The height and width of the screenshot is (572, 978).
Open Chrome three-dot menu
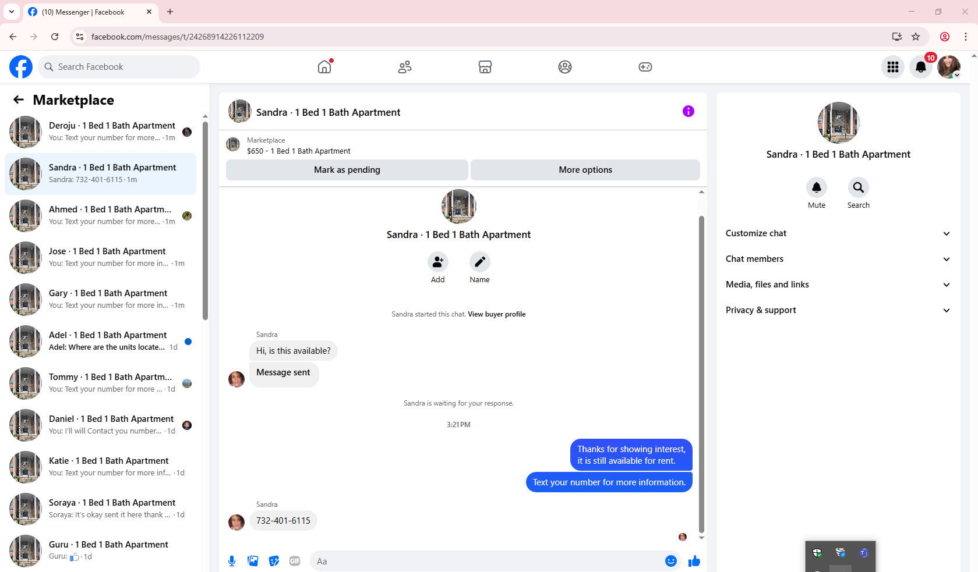coord(966,37)
